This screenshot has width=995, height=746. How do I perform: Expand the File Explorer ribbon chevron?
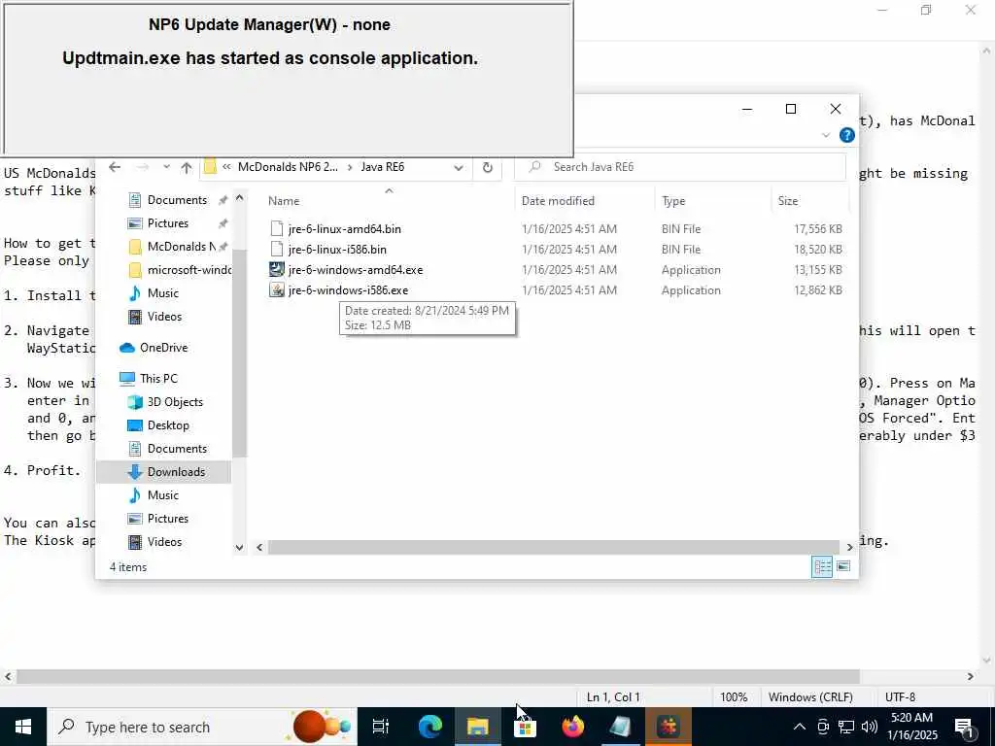(x=826, y=135)
